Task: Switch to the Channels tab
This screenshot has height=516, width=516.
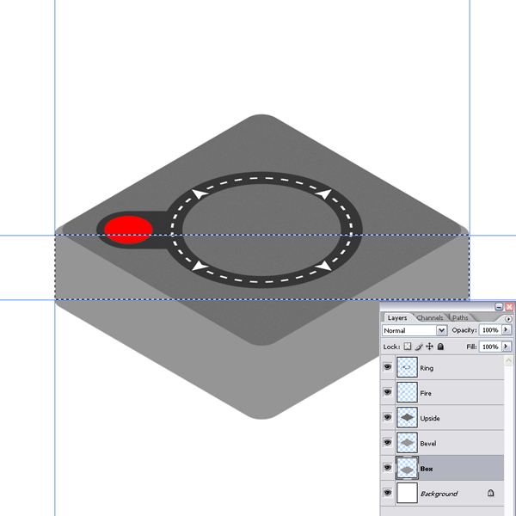Action: (430, 318)
